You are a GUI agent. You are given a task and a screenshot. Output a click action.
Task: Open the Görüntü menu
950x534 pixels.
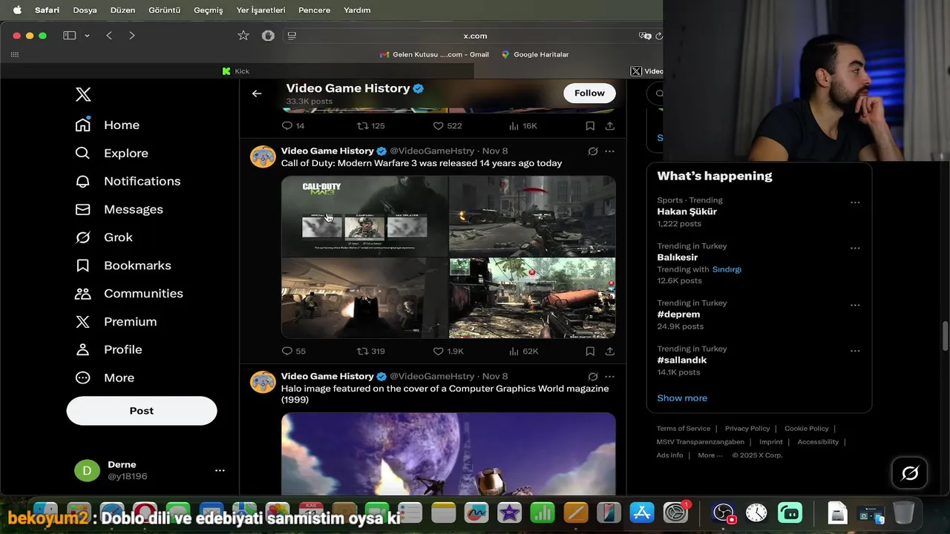164,10
